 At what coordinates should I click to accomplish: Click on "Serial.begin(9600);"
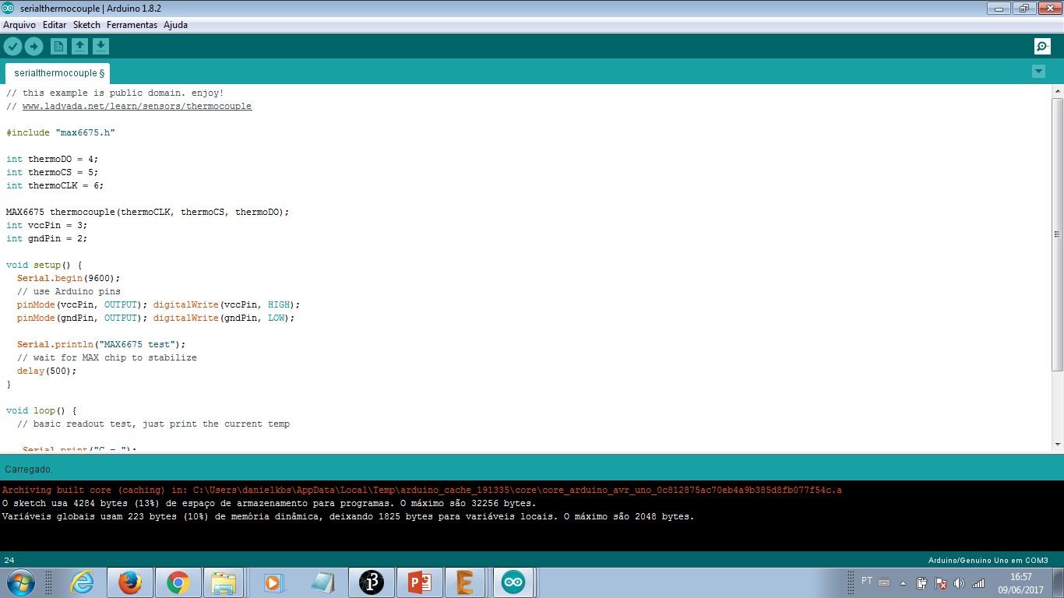tap(69, 278)
